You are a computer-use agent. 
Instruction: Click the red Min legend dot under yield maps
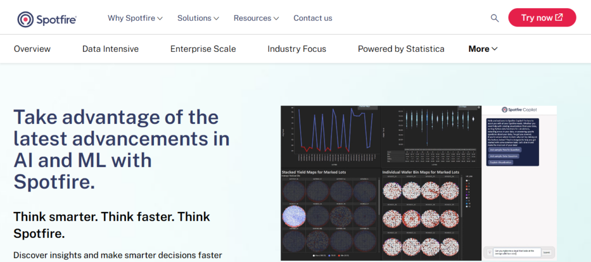click(339, 255)
